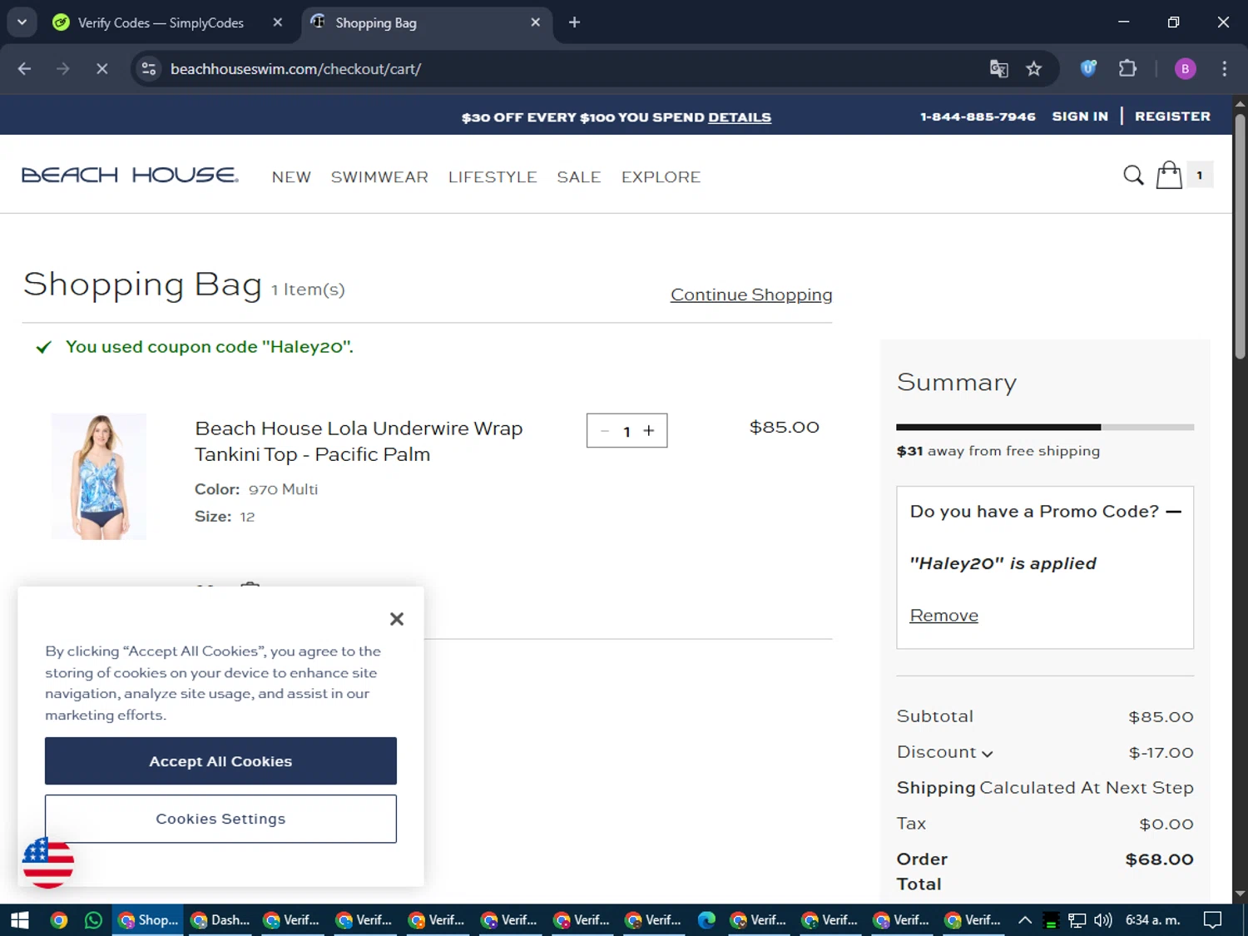The image size is (1248, 936).
Task: Open Microsoft Edge from the taskbar
Action: (706, 920)
